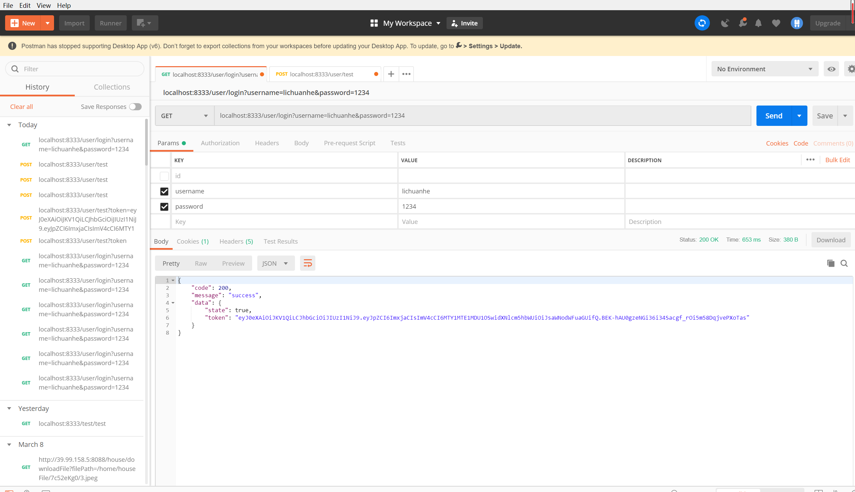Collapse the Yesterday history group
This screenshot has width=855, height=492.
click(x=10, y=408)
